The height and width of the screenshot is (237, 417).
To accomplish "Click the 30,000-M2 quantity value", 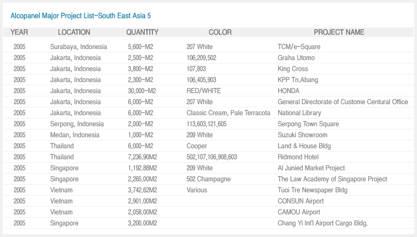I will (142, 91).
